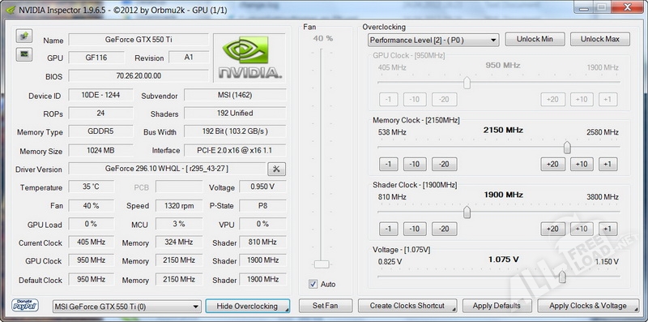Click the P-State value P8
The height and width of the screenshot is (322, 648).
(x=262, y=205)
